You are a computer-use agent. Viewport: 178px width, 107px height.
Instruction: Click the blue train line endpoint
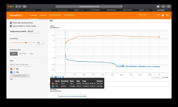tap(159, 67)
